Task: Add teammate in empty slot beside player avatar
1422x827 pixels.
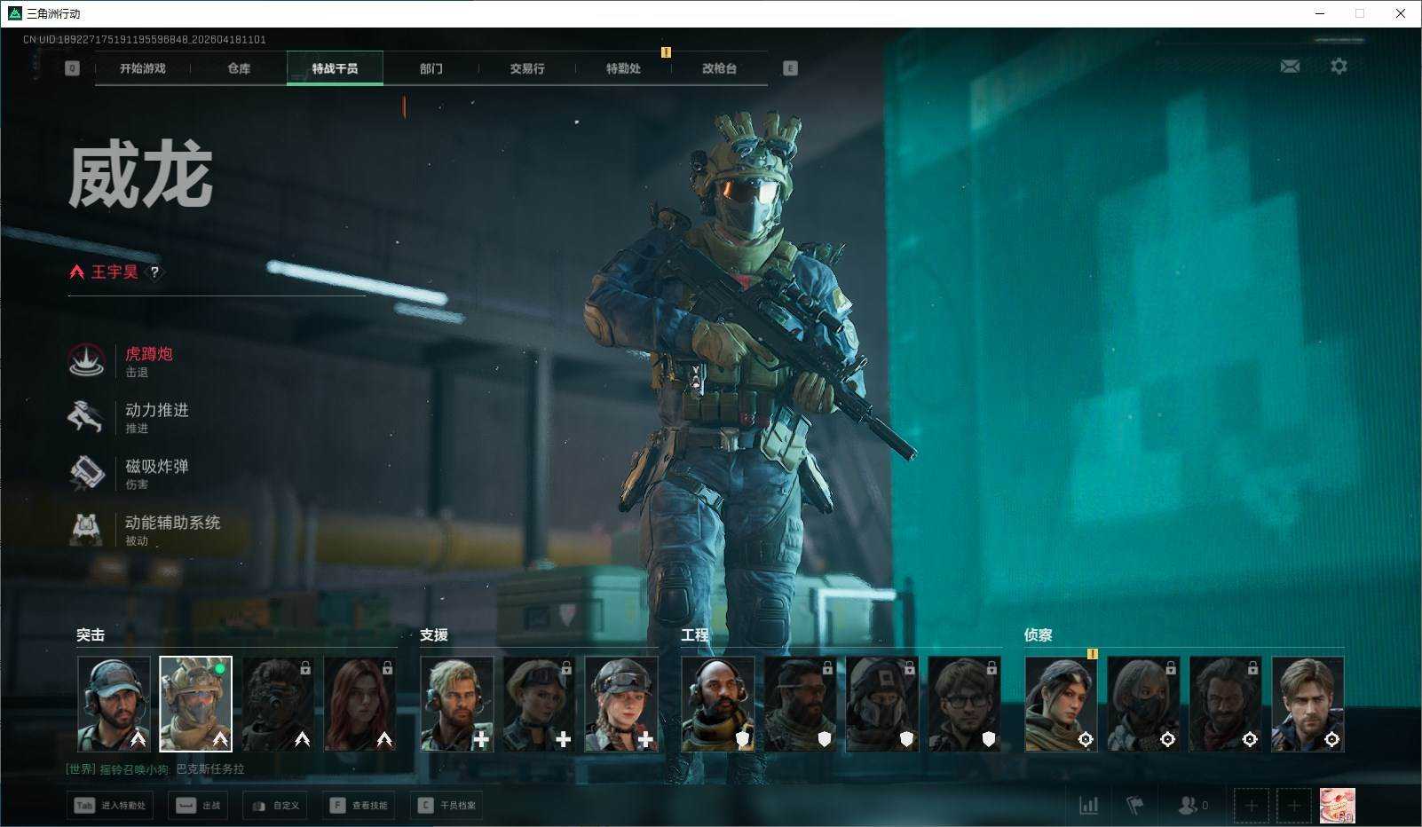Action: pyautogui.click(x=1294, y=806)
